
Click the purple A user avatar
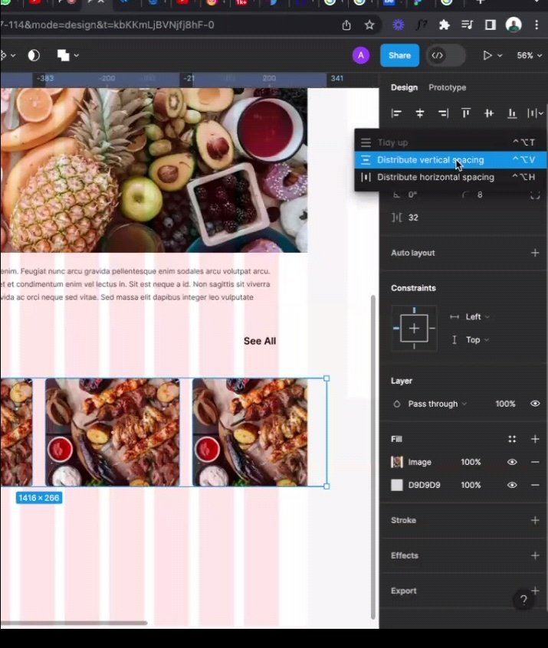tap(361, 55)
